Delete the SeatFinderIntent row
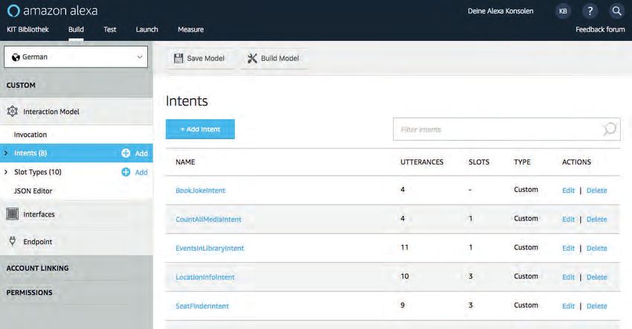 596,306
